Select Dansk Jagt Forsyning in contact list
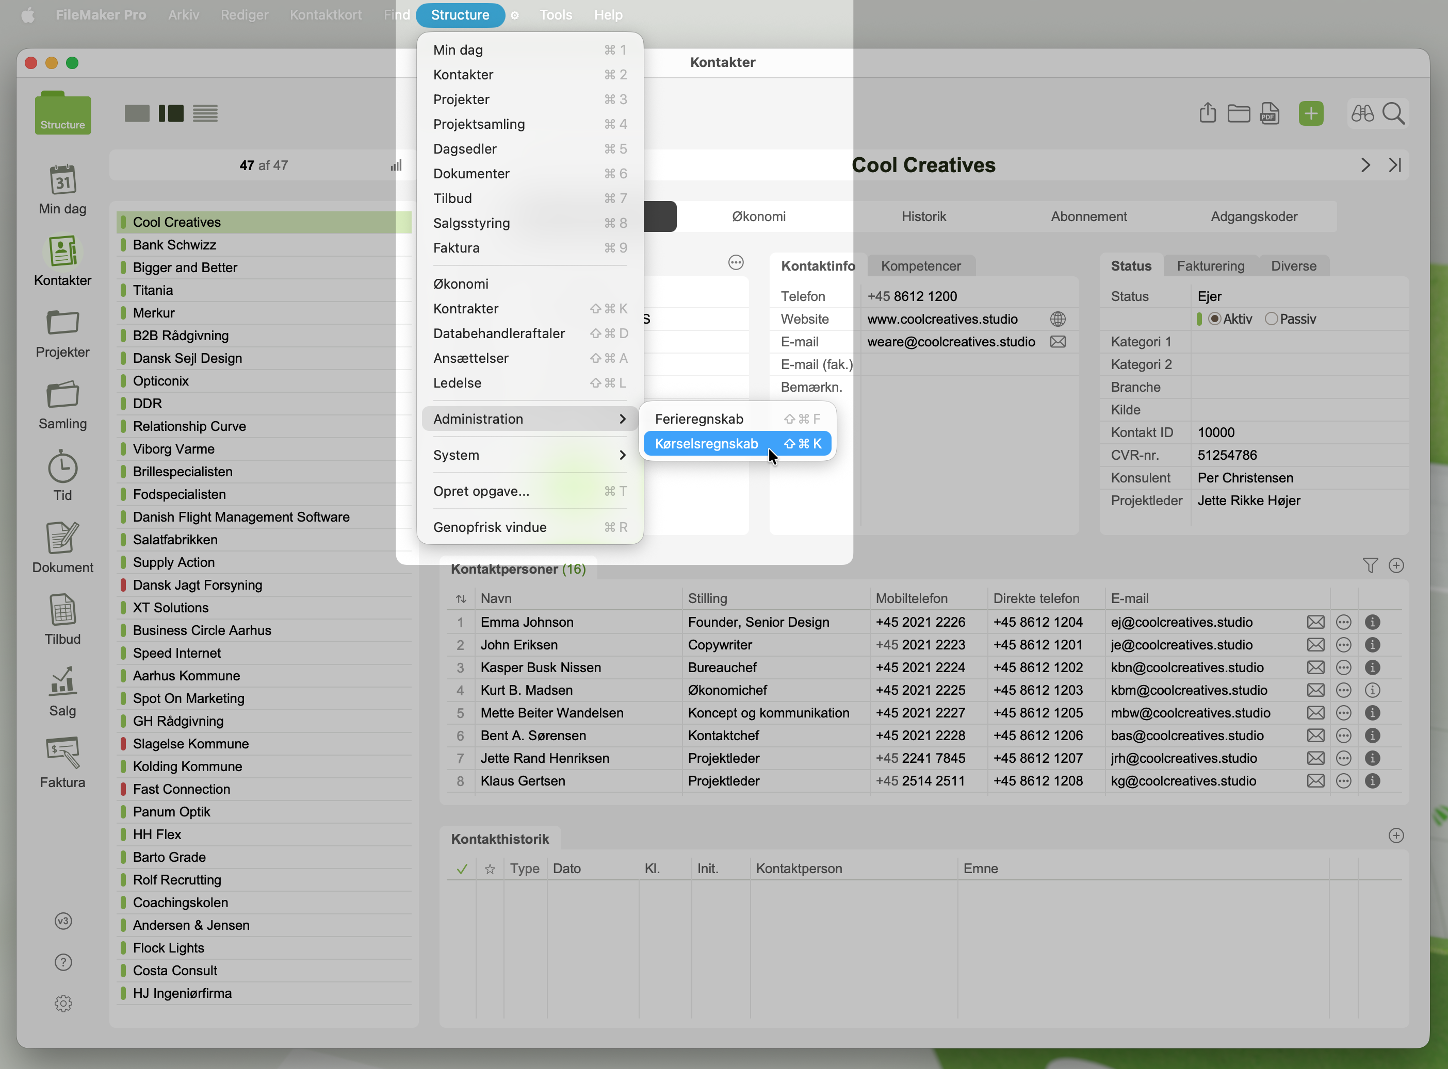This screenshot has height=1069, width=1448. click(198, 585)
